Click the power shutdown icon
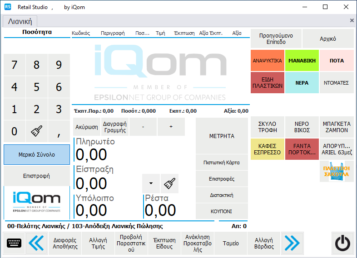Image resolution: width=357 pixels, height=258 pixels. click(342, 244)
